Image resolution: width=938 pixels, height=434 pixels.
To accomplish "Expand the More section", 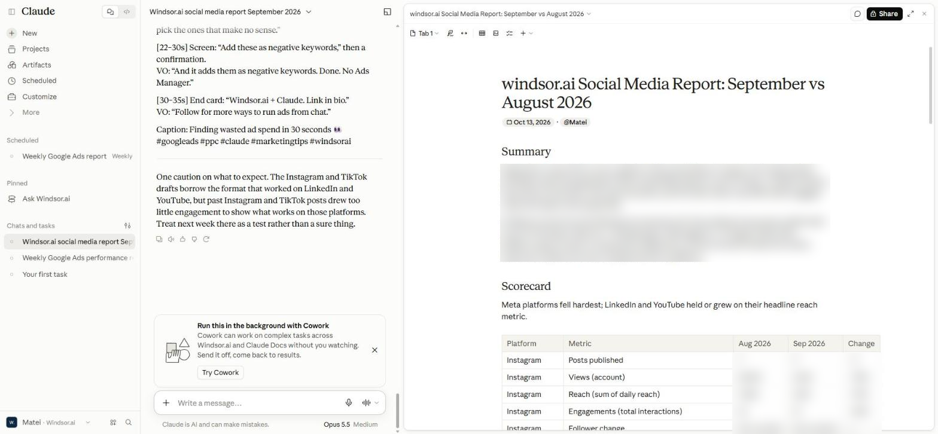I will [31, 112].
